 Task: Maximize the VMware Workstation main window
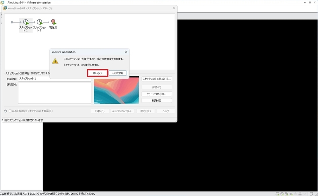[310, 2]
